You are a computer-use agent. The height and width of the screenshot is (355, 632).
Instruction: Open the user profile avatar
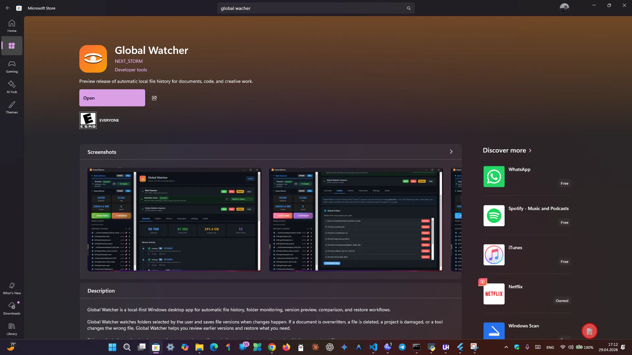tap(564, 8)
